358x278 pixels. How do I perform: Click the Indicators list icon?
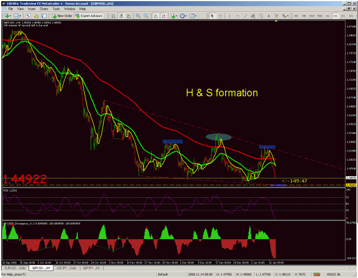[173, 16]
